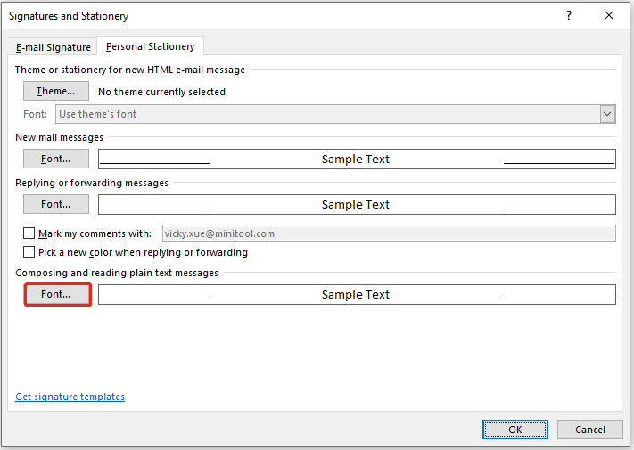
Task: Click the Use theme's font combo box
Action: 326,114
